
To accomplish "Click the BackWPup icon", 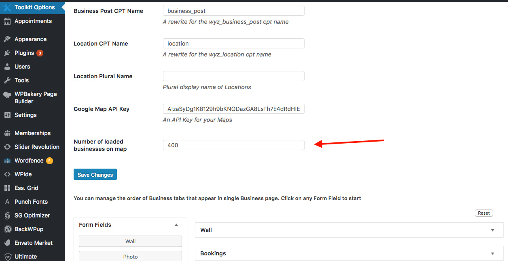I will (7, 229).
